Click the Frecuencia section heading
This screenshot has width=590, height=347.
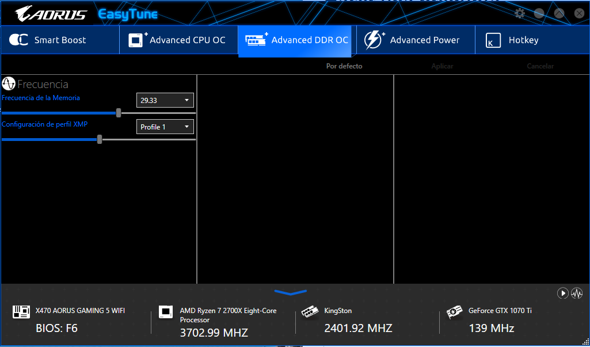[x=43, y=84]
